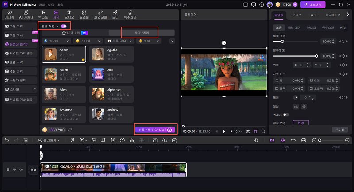Select 사용자 정의 in the sidebar
Image resolution: width=354 pixels, height=192 pixels.
[x=20, y=81]
